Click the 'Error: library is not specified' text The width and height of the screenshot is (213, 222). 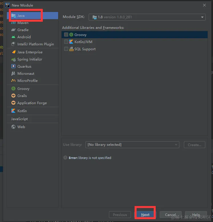[x=90, y=158]
